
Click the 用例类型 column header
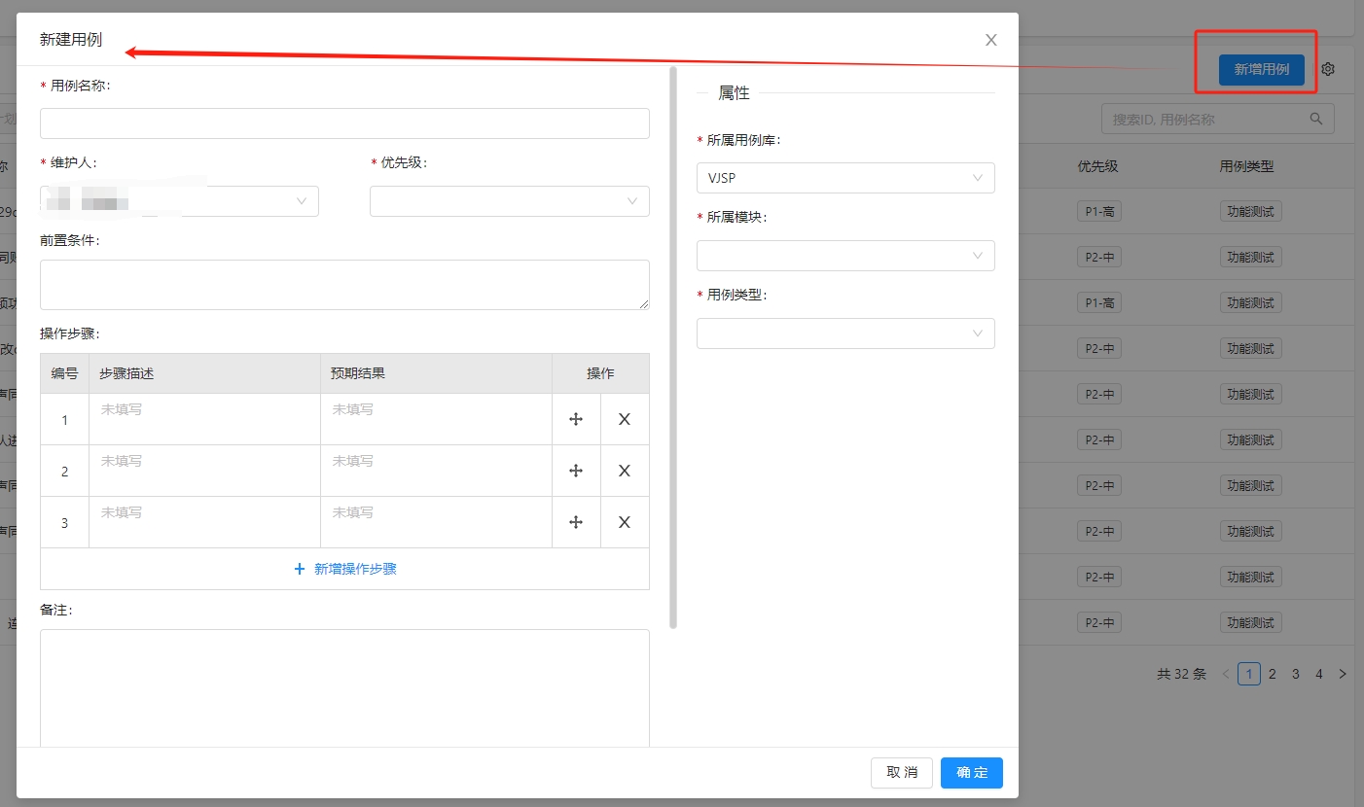click(x=1247, y=166)
